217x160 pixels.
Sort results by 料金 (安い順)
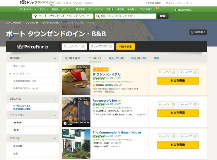pyautogui.click(x=116, y=58)
